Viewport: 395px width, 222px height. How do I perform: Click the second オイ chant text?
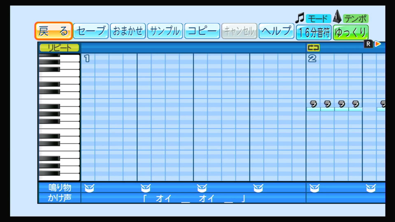(207, 198)
